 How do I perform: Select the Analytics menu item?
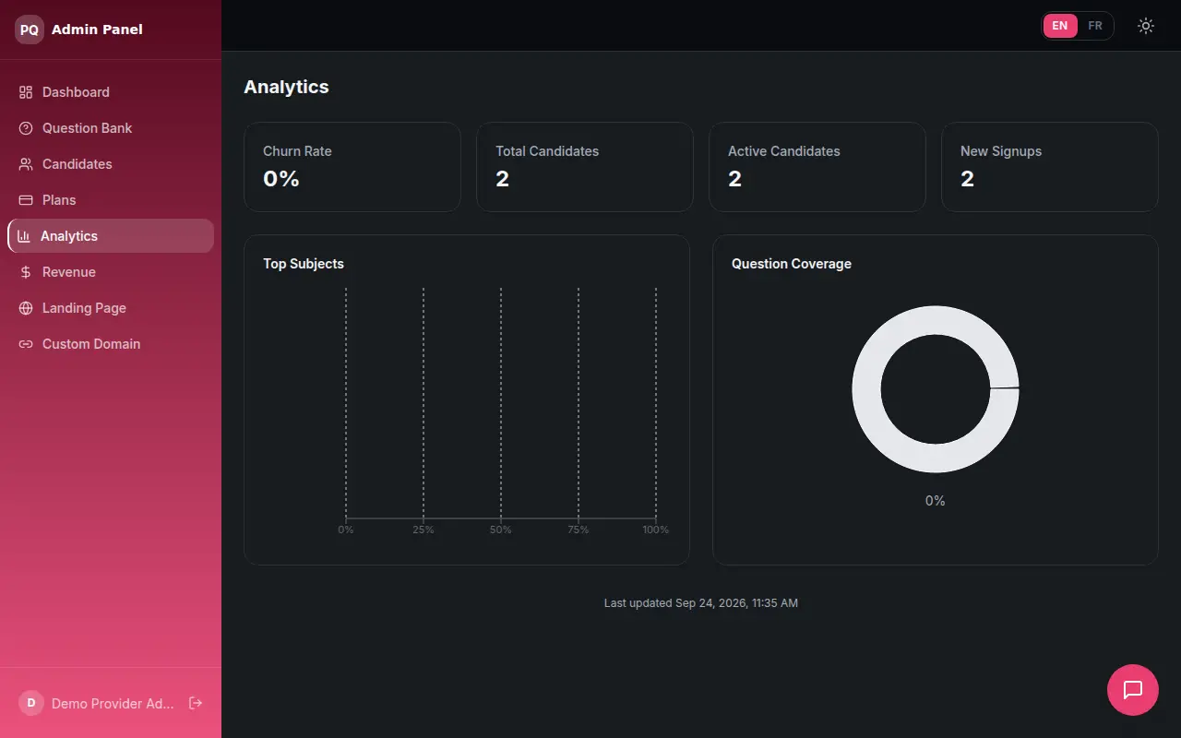[x=111, y=236]
